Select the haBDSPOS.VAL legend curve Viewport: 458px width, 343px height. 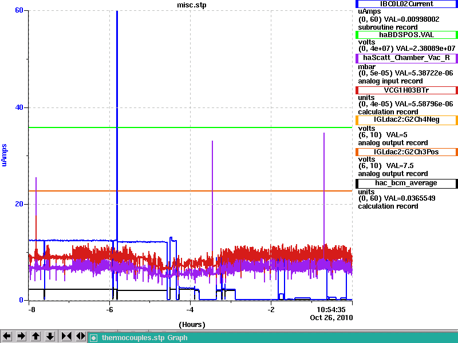[406, 35]
